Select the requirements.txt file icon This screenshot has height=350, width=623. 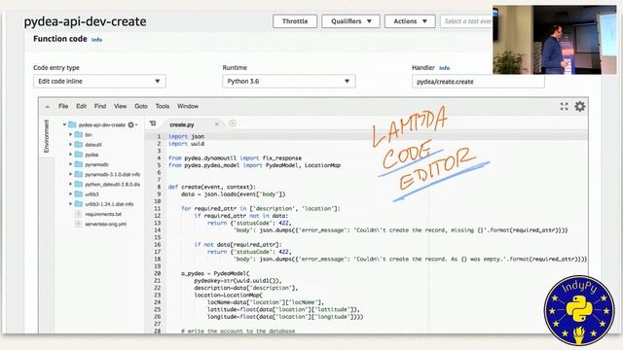[78, 214]
